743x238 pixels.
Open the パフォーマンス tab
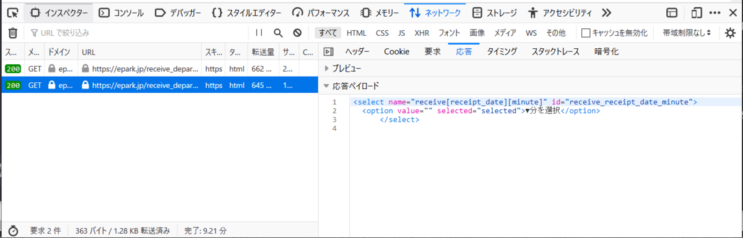click(x=321, y=12)
